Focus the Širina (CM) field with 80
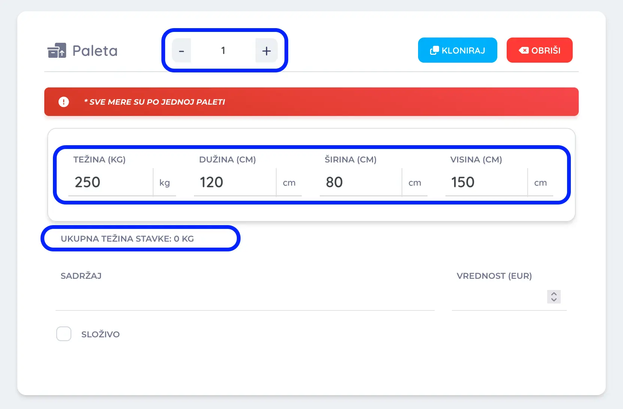This screenshot has width=623, height=409. tap(360, 182)
